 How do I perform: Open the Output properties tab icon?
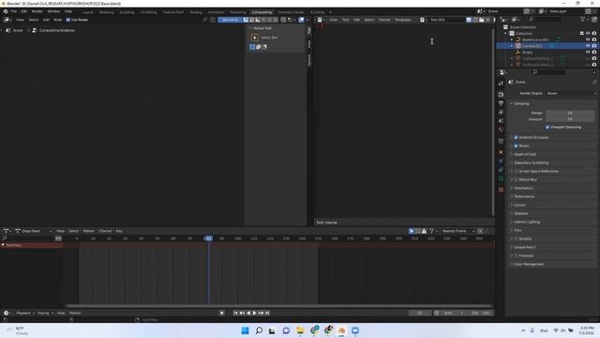click(x=501, y=103)
